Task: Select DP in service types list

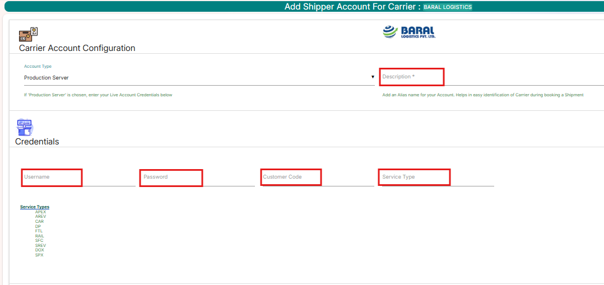Action: pyautogui.click(x=38, y=226)
